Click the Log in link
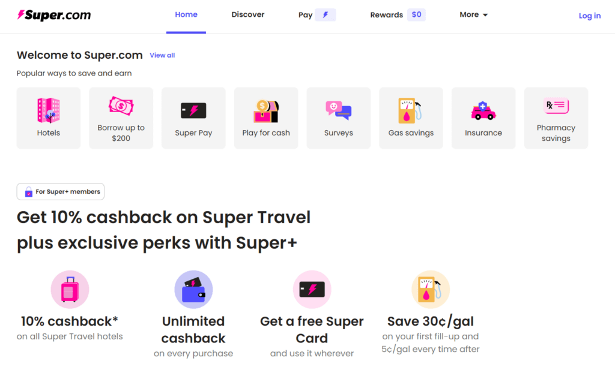 click(589, 15)
